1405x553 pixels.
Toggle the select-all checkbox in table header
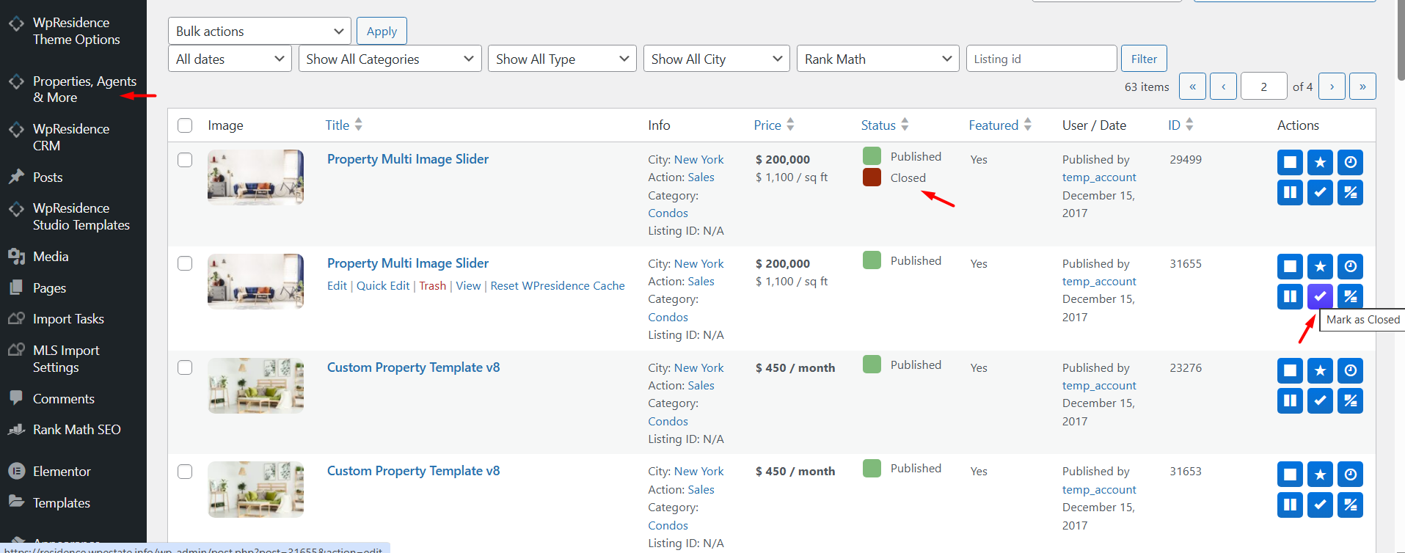click(185, 125)
